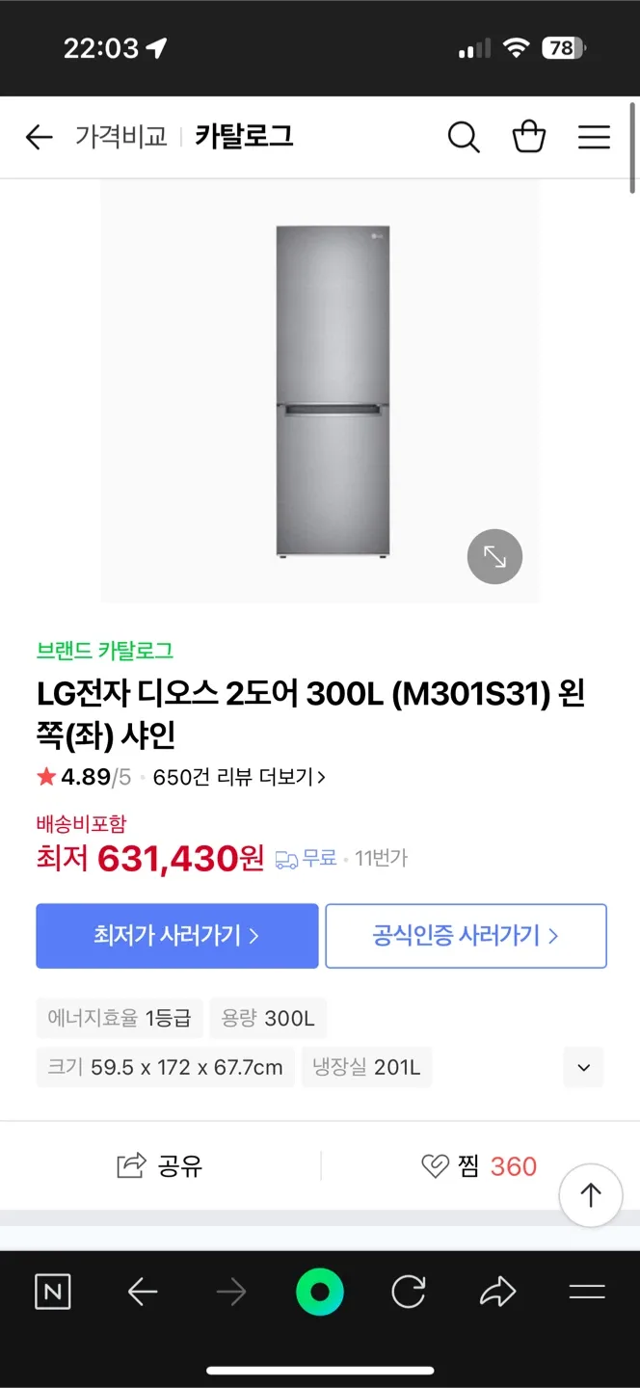Switch to 가격비교 tab

tap(121, 137)
